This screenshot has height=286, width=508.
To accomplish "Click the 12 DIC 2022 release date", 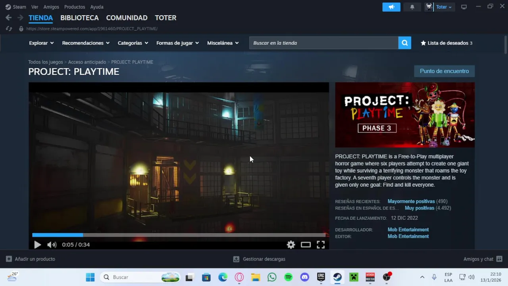I will (x=404, y=218).
